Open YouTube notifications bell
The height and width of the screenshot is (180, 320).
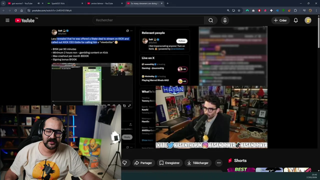(296, 20)
